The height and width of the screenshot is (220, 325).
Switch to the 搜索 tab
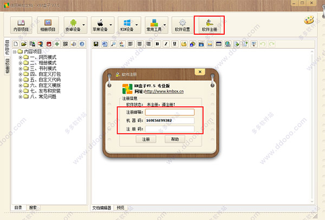click(33, 208)
